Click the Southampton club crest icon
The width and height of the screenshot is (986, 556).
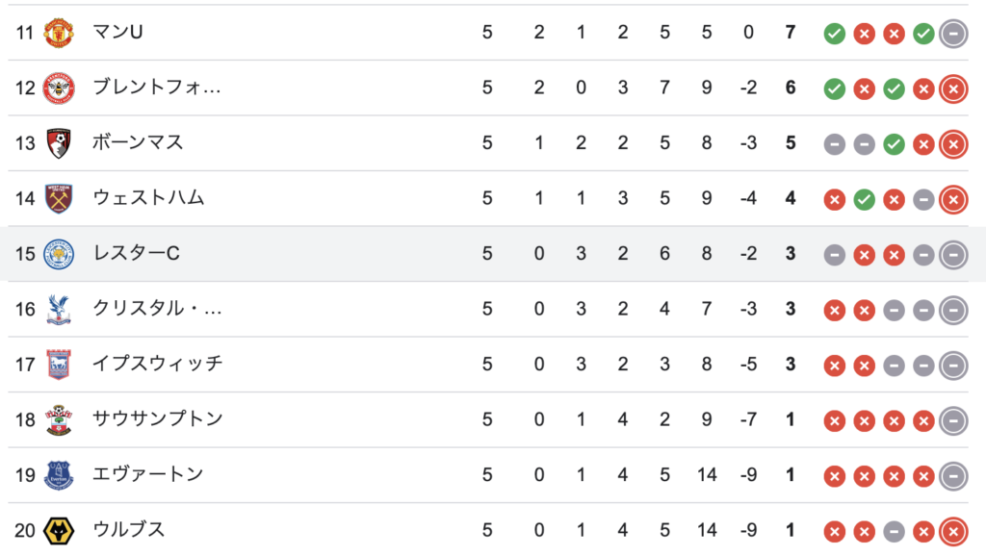tap(59, 419)
